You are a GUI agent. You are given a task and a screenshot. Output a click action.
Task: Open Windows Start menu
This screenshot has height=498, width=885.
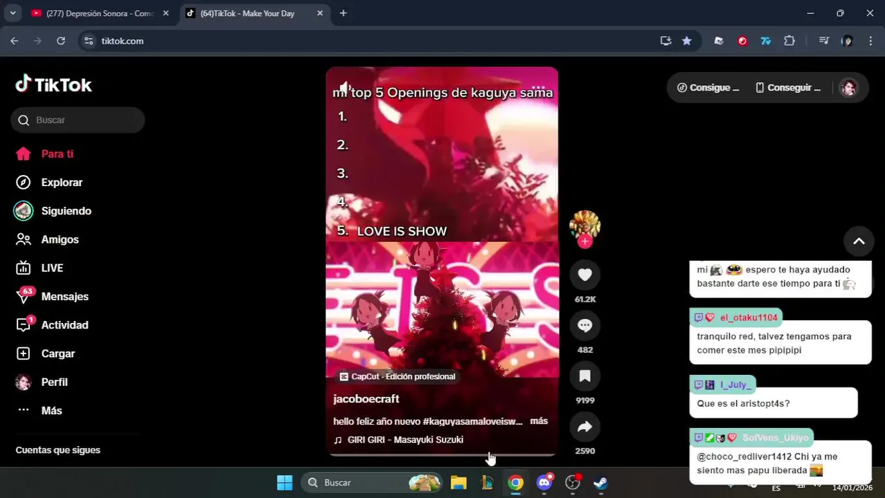click(285, 483)
